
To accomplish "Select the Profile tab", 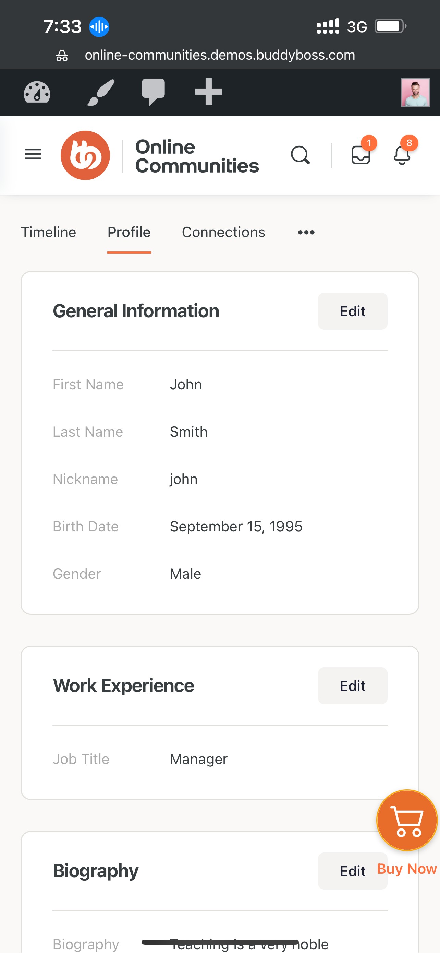I will click(129, 232).
